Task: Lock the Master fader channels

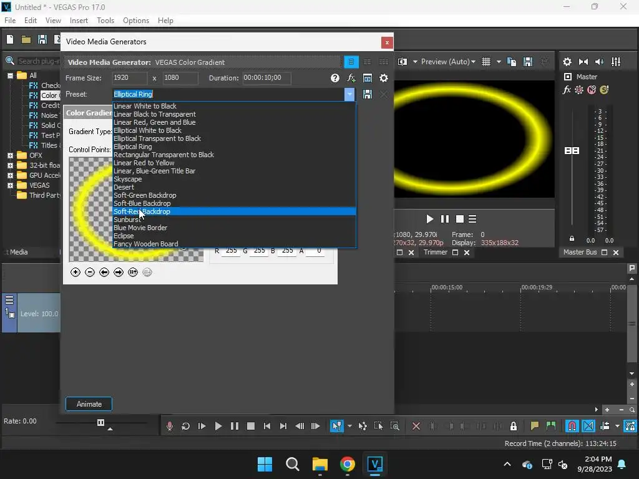Action: [572, 239]
